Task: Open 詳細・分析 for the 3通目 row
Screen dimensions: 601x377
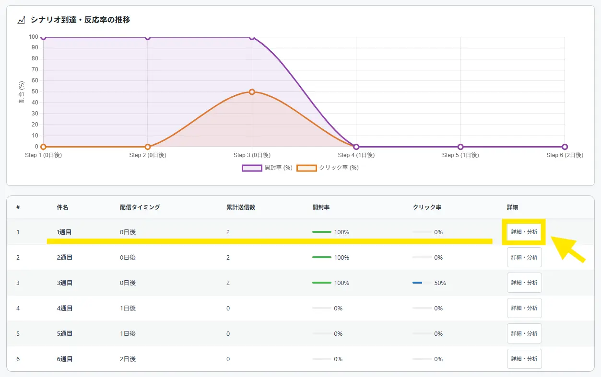Action: point(524,283)
